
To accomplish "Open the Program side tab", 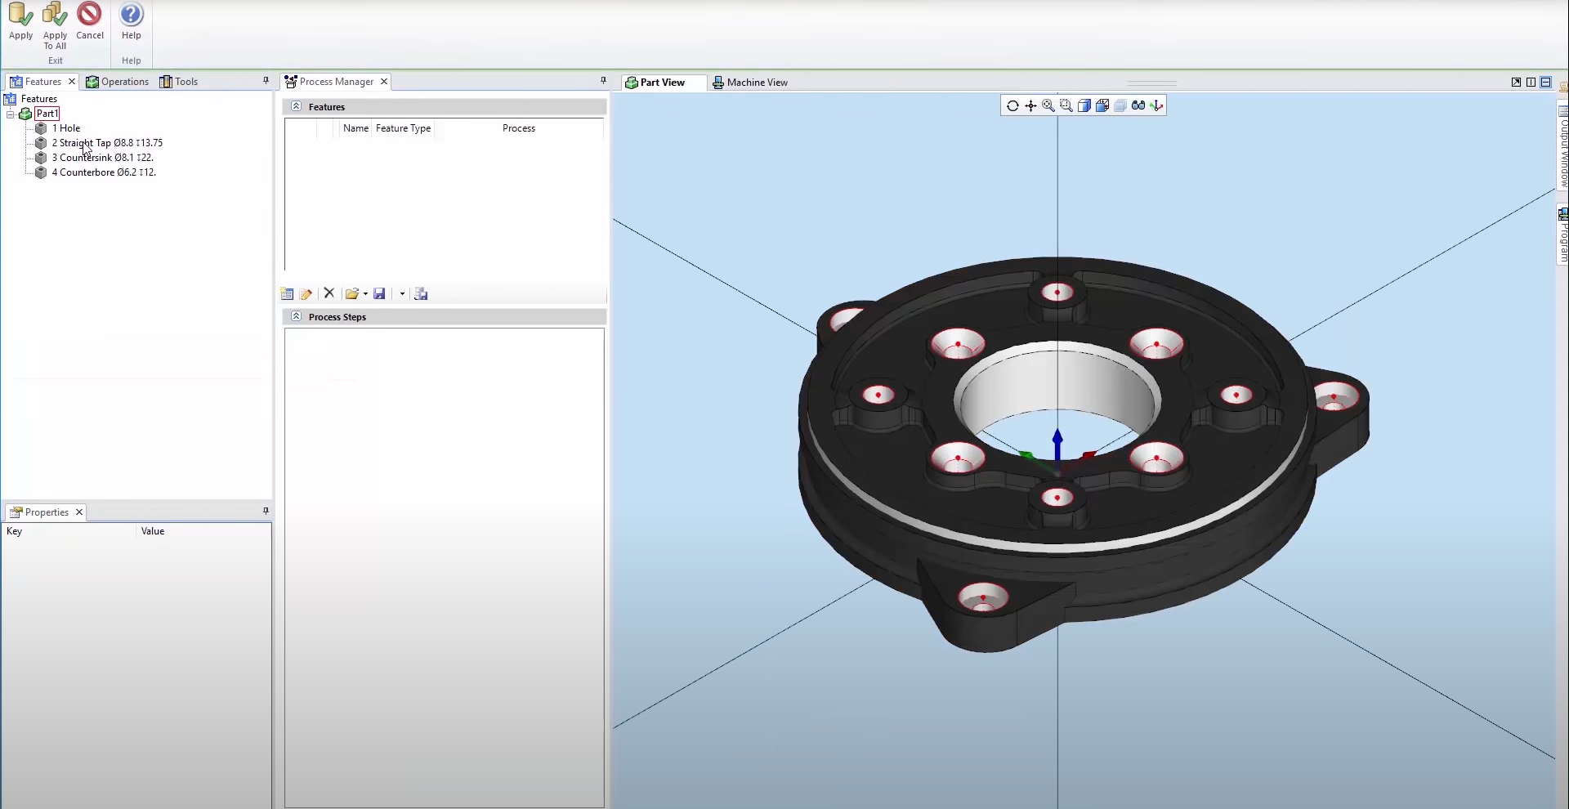I will [1562, 235].
